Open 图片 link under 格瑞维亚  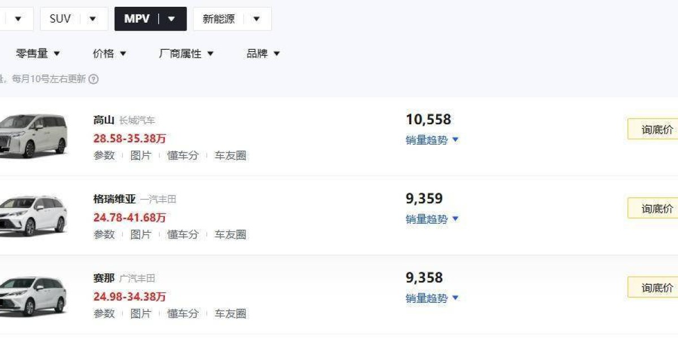[x=141, y=234]
